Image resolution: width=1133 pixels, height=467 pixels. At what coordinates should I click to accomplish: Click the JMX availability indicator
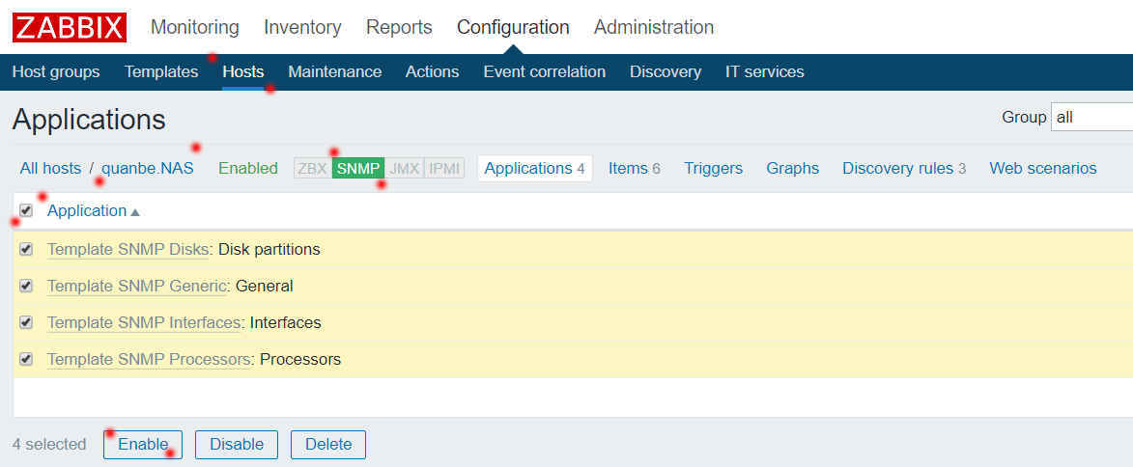404,169
